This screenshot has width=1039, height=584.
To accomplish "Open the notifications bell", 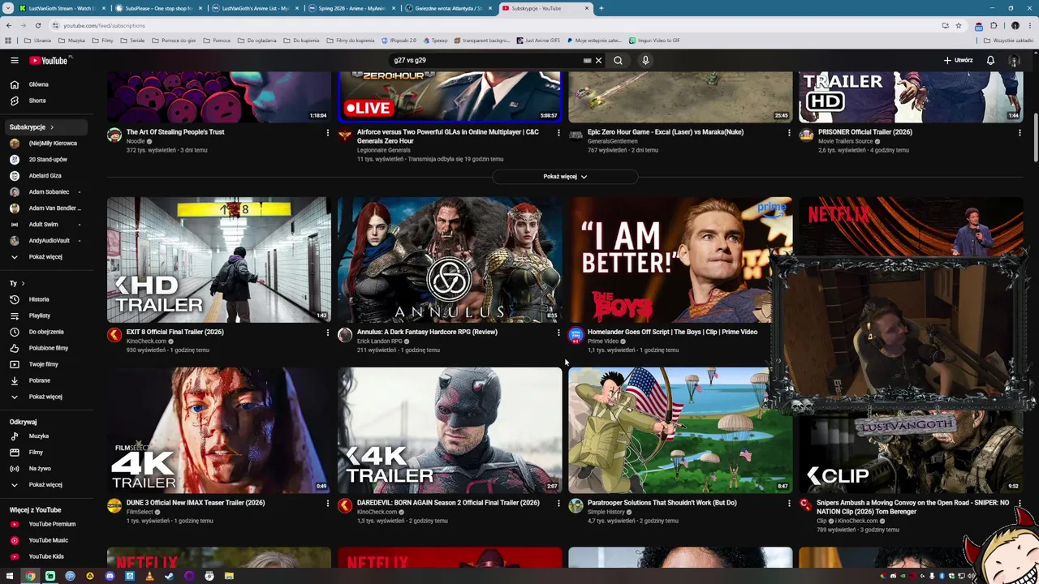I will coord(990,60).
